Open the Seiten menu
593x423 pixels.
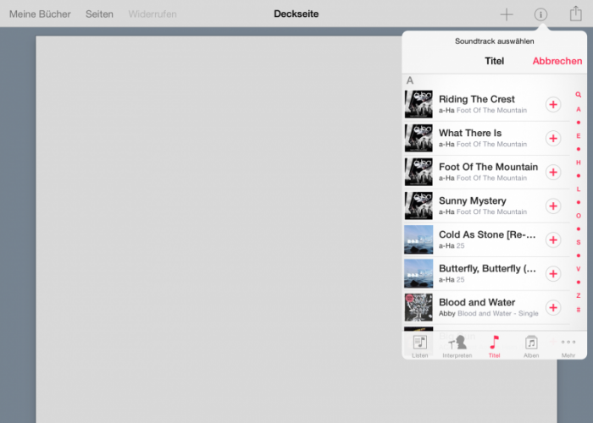(99, 14)
